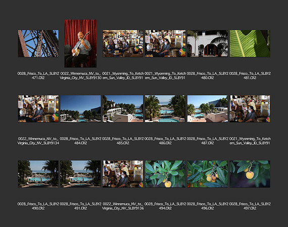The height and width of the screenshot is (227, 288).
Task: Select the single yellow fruit photo 497.CR2
Action: point(250,174)
